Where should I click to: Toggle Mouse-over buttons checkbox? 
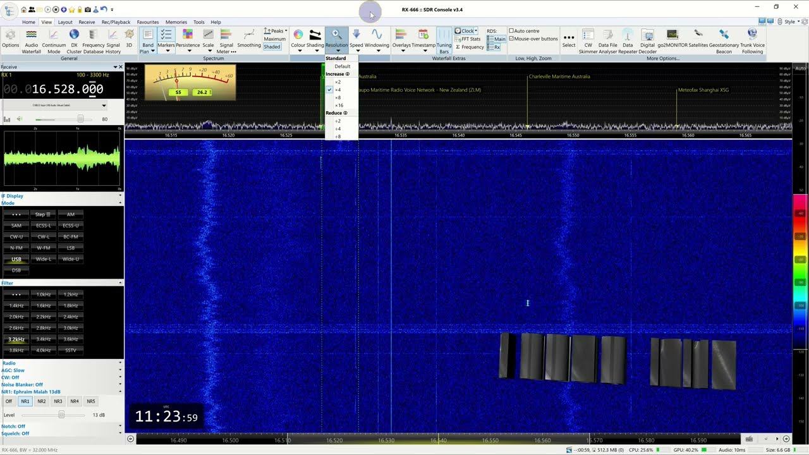tap(512, 39)
